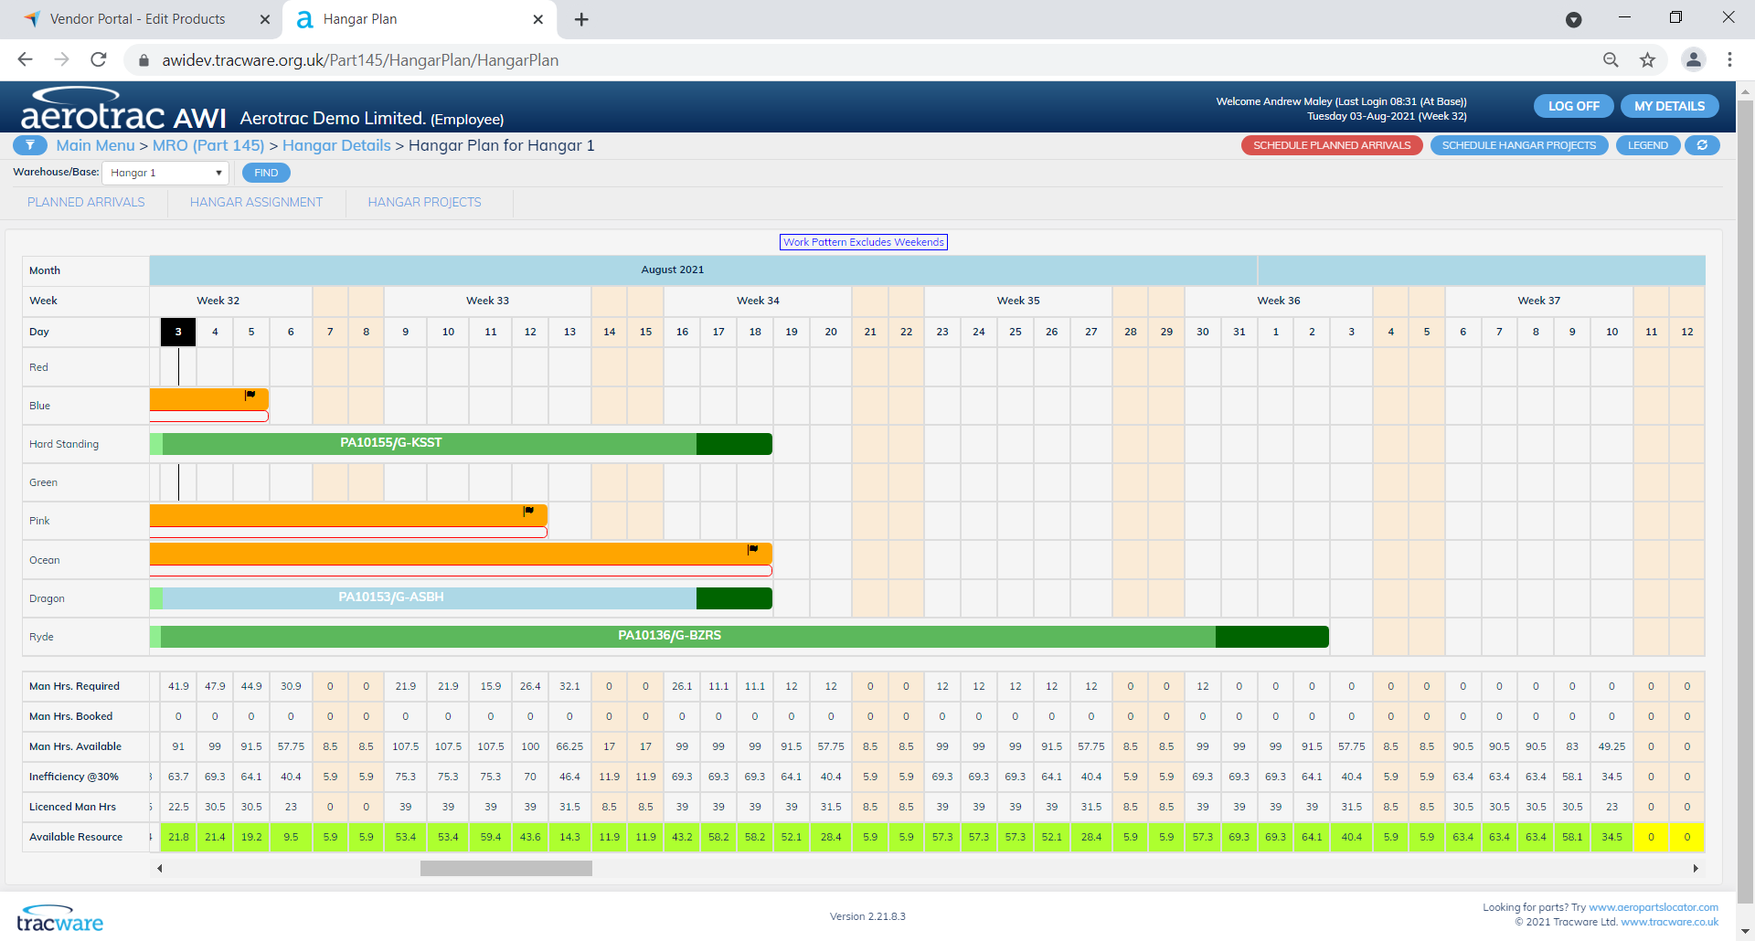Image resolution: width=1755 pixels, height=941 pixels.
Task: Bookmark this page with the star icon
Action: click(x=1647, y=59)
